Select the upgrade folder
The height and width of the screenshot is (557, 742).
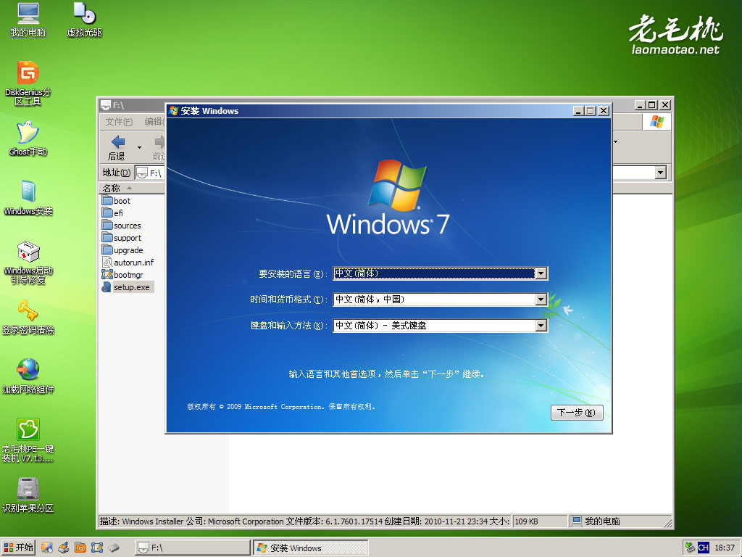(122, 250)
